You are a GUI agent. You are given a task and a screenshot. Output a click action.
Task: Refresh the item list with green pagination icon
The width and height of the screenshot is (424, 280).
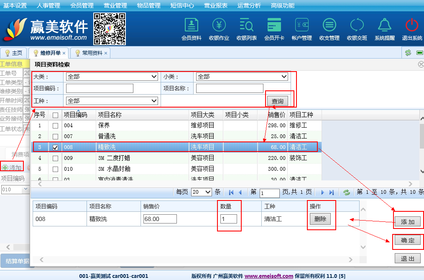(x=346, y=193)
